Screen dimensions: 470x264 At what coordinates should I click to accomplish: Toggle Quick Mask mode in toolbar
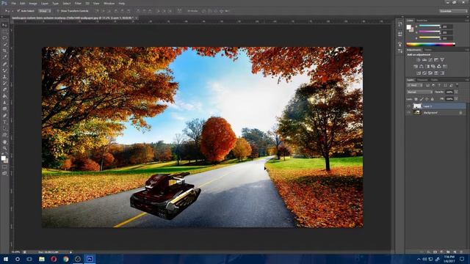tap(4, 167)
